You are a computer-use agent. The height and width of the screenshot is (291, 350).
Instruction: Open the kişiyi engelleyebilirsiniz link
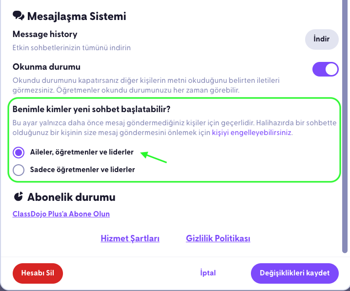coord(251,133)
